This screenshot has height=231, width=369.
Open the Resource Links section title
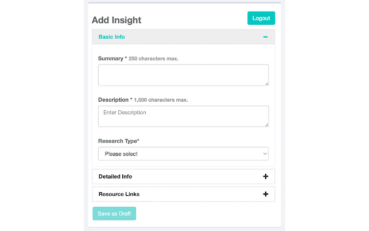(x=119, y=195)
